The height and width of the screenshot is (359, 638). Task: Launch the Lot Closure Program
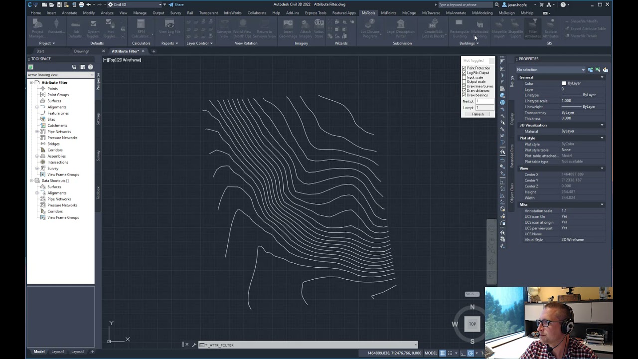[370, 28]
